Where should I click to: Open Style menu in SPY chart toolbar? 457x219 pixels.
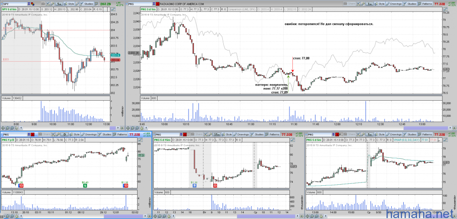[x=69, y=4]
